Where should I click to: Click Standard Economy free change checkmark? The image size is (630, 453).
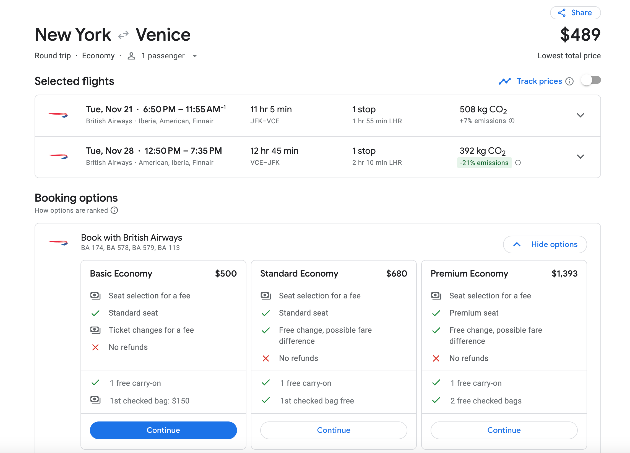[x=265, y=330]
